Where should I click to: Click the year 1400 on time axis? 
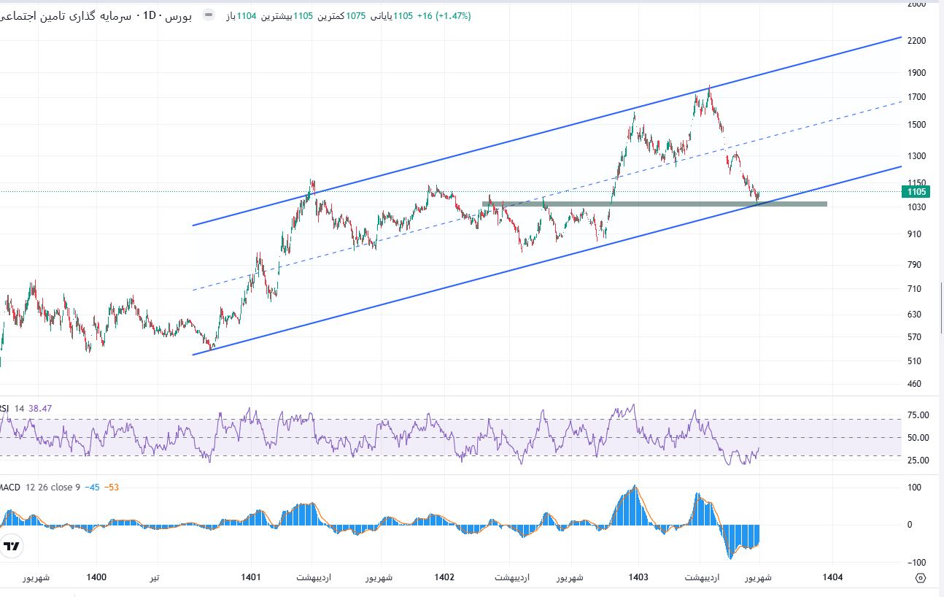(96, 577)
